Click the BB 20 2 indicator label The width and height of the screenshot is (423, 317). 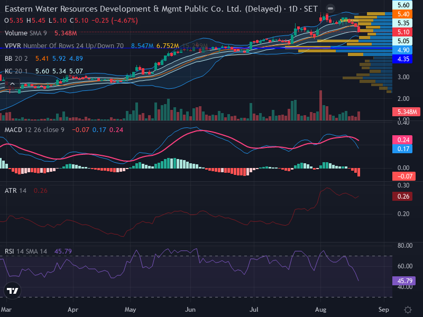point(16,59)
